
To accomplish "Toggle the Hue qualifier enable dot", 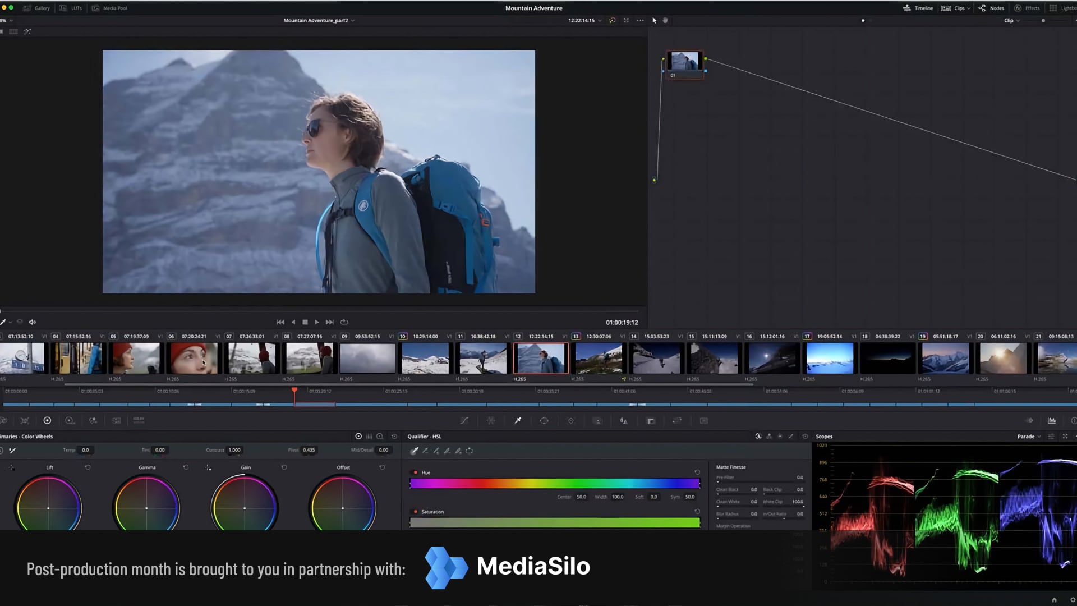I will [x=415, y=472].
